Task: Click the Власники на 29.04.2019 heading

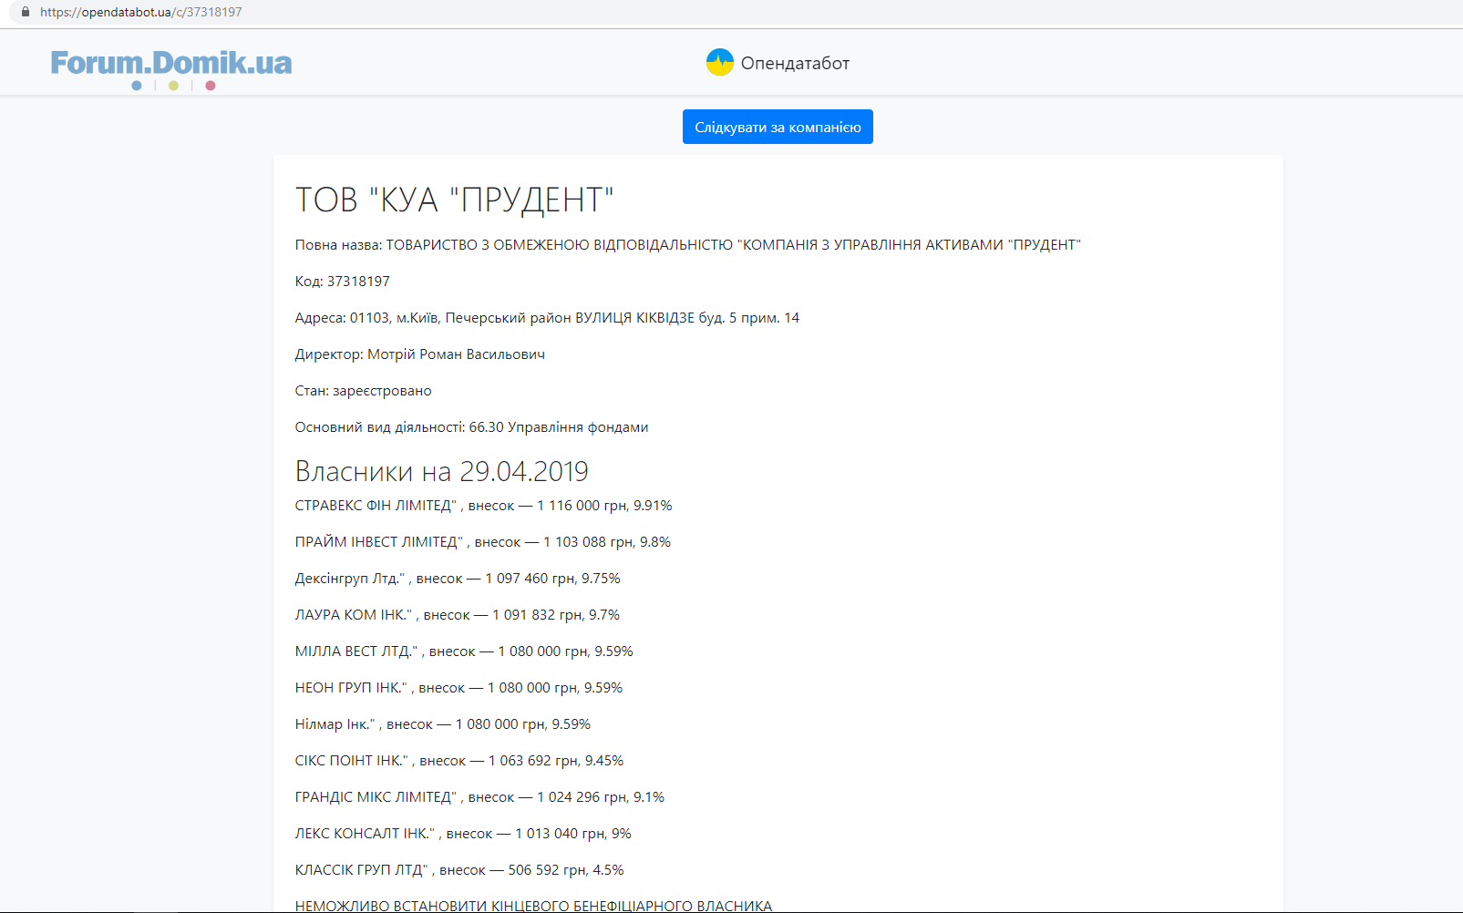Action: click(x=442, y=471)
